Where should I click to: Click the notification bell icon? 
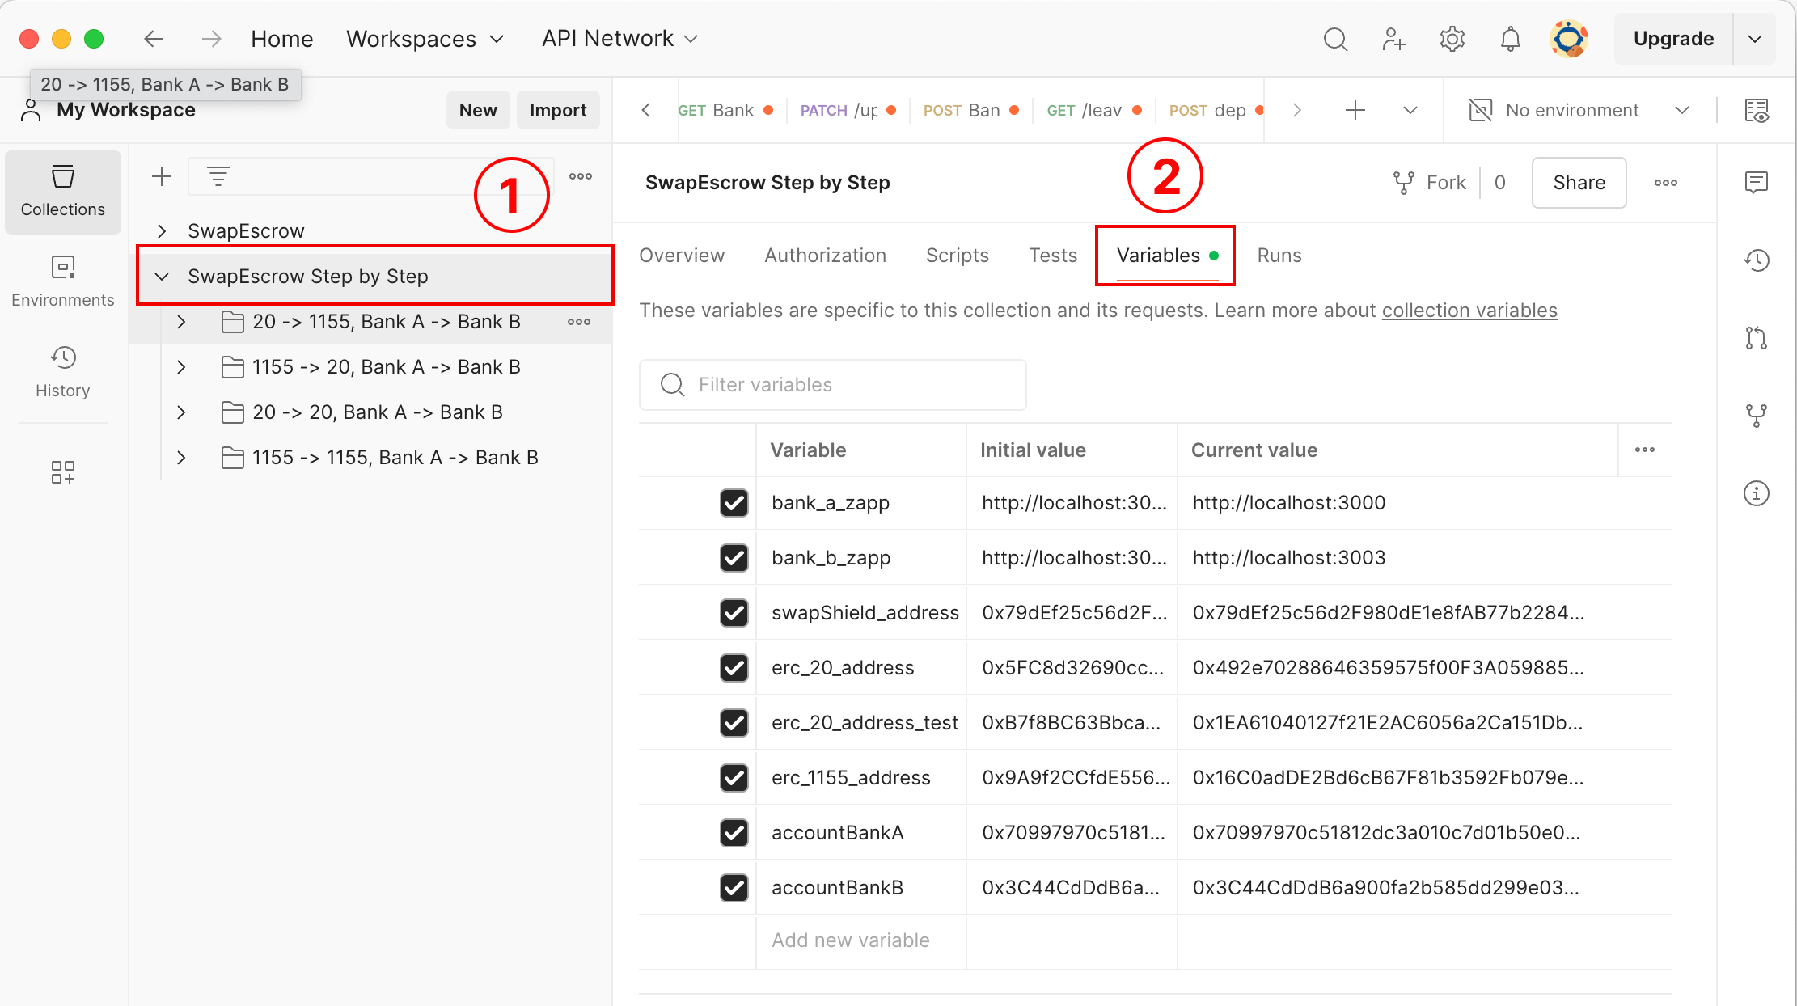pos(1509,37)
